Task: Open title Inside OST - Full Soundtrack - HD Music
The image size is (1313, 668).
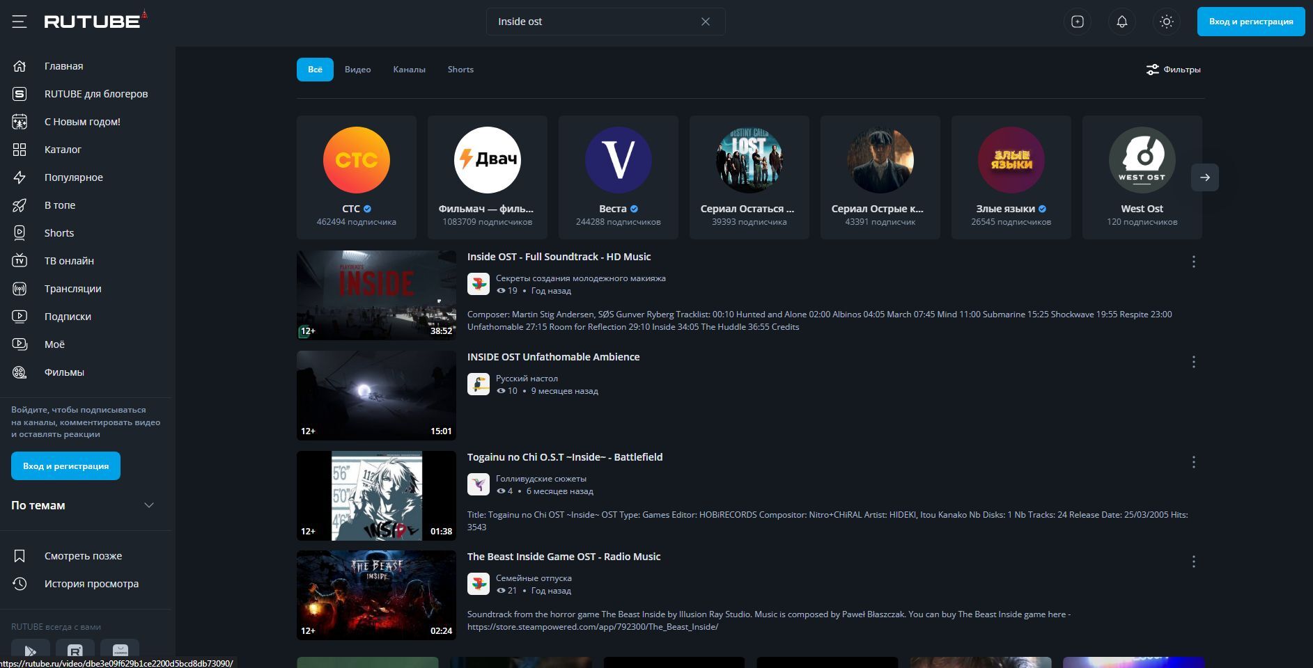Action: (559, 257)
